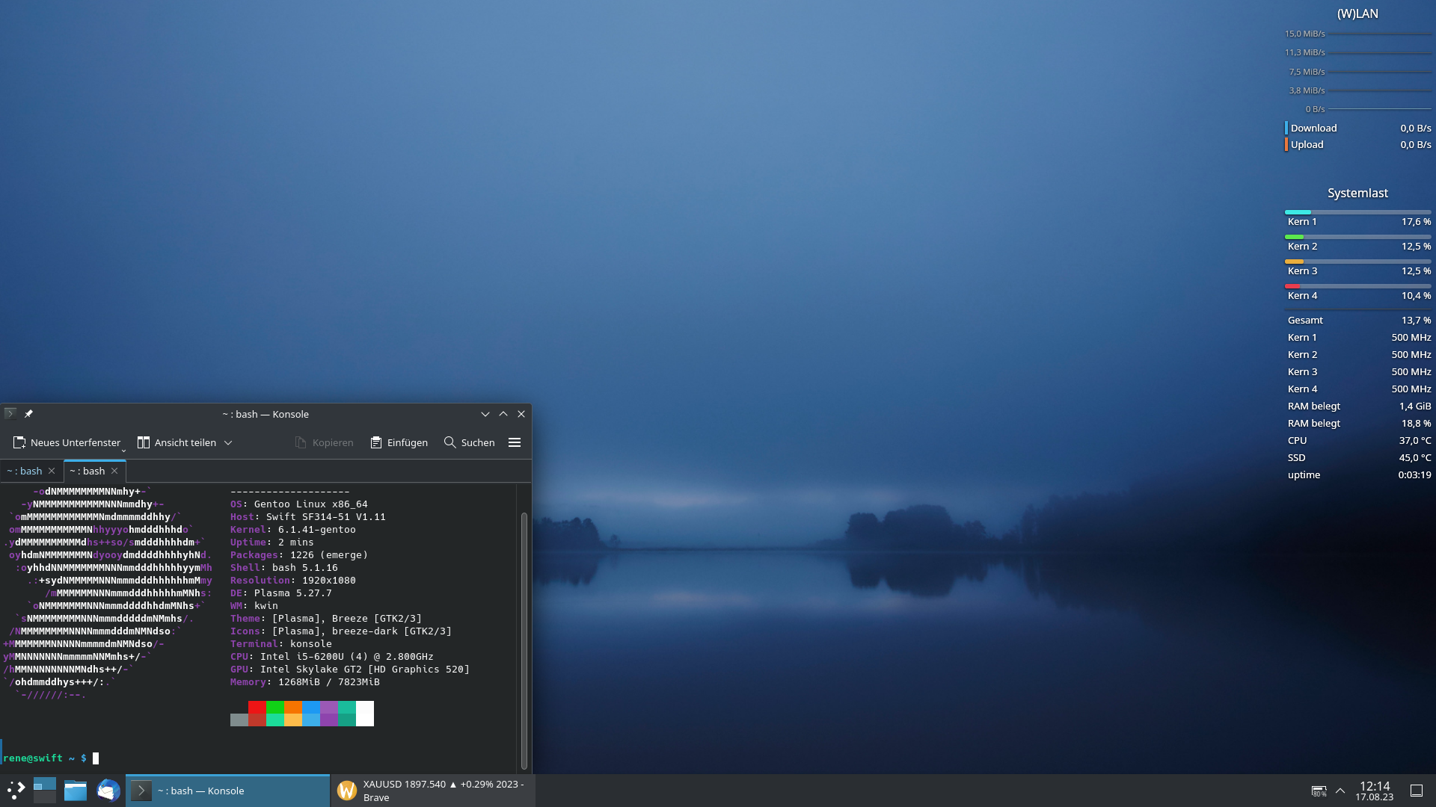Close the second bash tab
1436x807 pixels.
114,471
